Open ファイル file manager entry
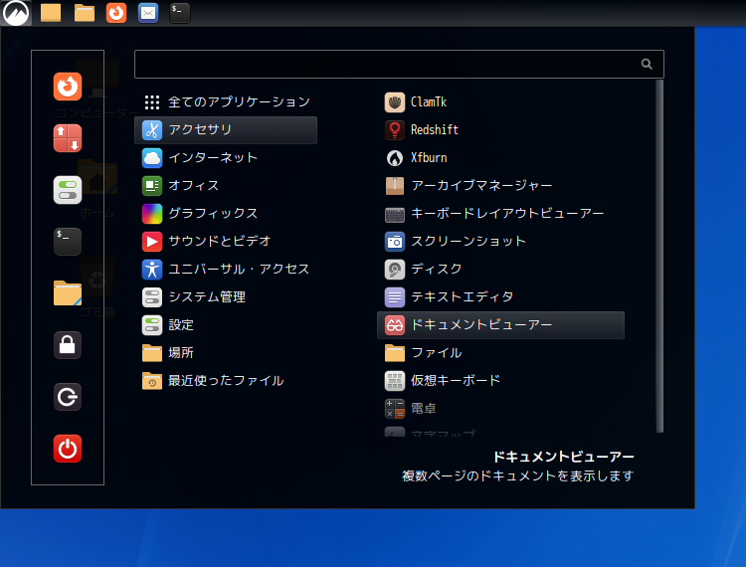This screenshot has width=746, height=567. tap(500, 353)
